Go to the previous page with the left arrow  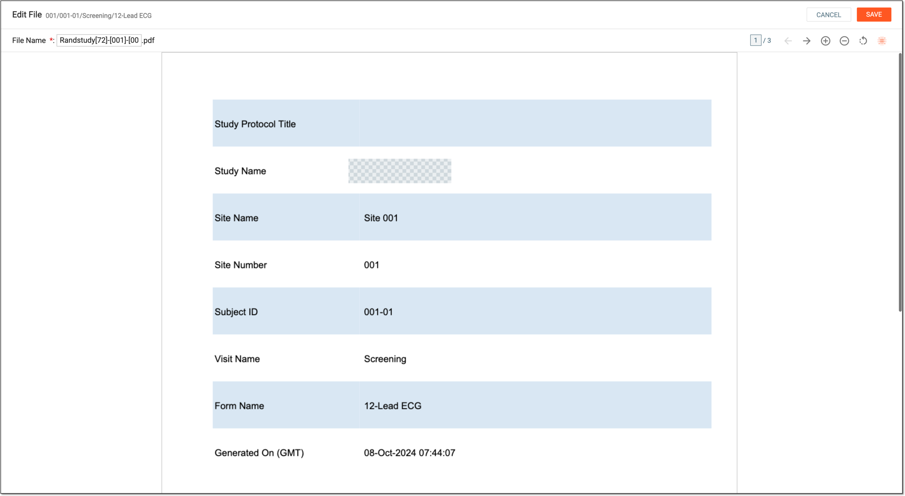click(788, 41)
